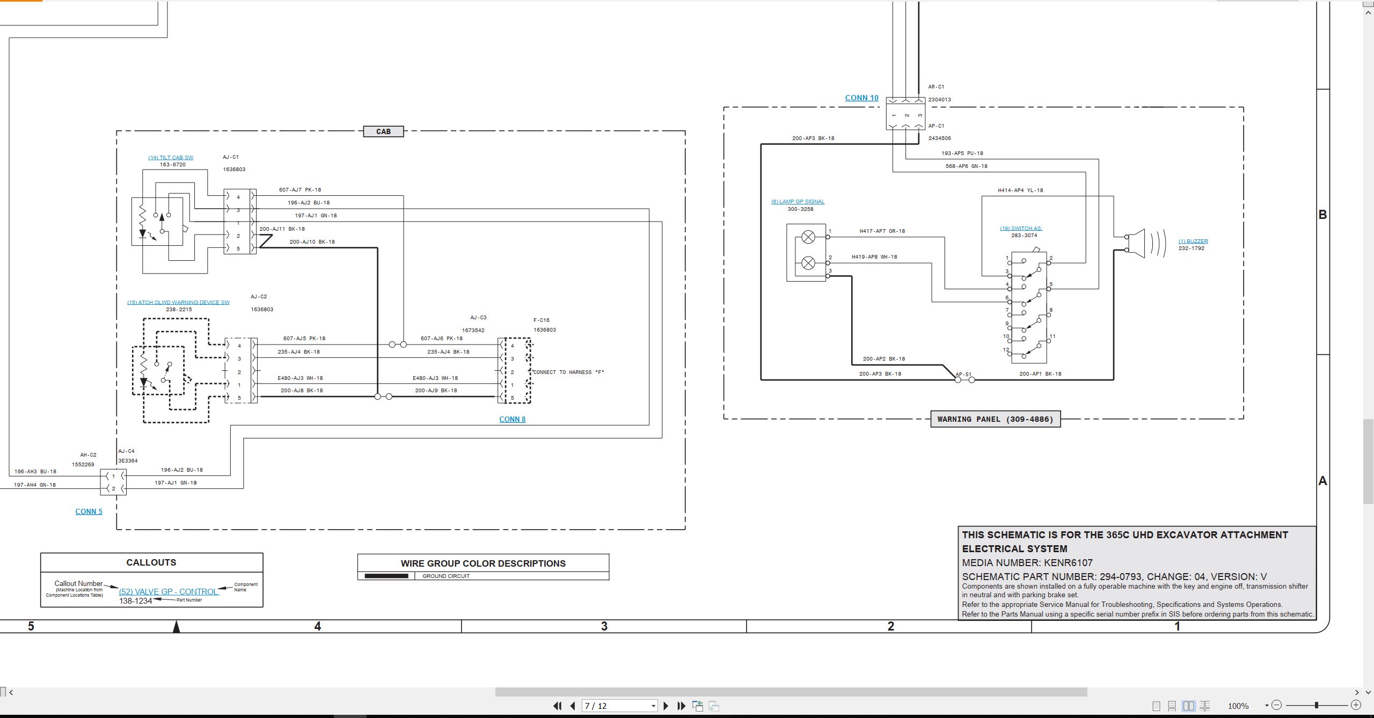This screenshot has width=1374, height=718.
Task: Click the buzzer speaker symbol
Action: pos(1145,243)
